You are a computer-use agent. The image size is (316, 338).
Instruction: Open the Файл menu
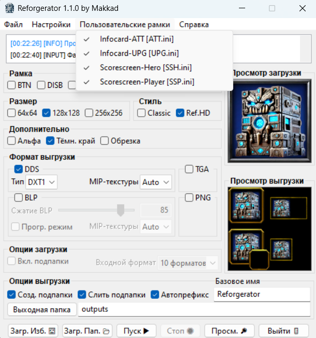[13, 25]
